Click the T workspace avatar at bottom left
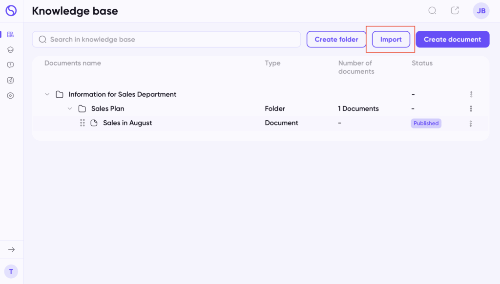500x284 pixels. click(x=11, y=272)
